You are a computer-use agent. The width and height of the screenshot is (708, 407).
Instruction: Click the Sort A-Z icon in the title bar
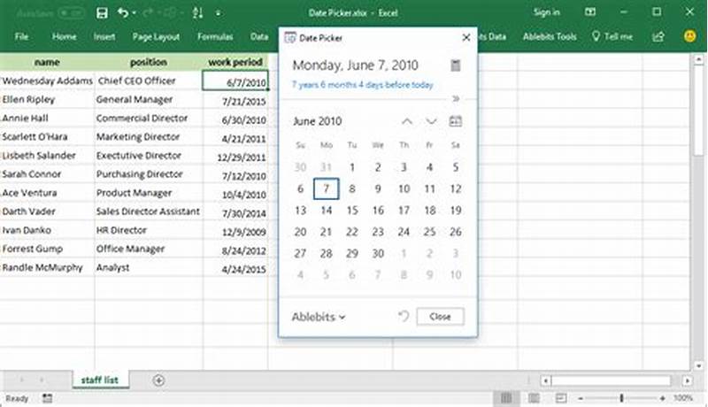[197, 13]
